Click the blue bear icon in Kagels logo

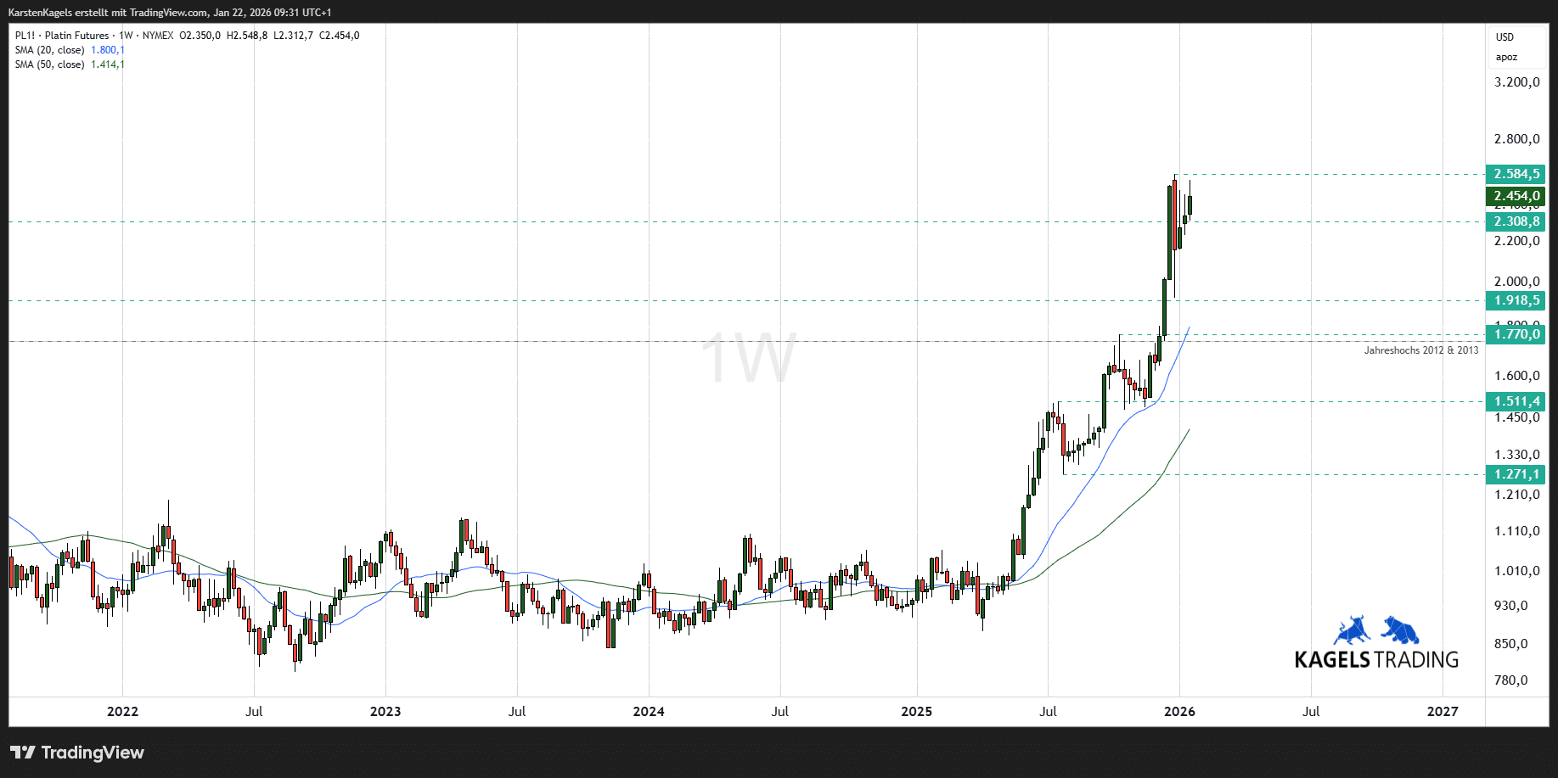(1400, 630)
